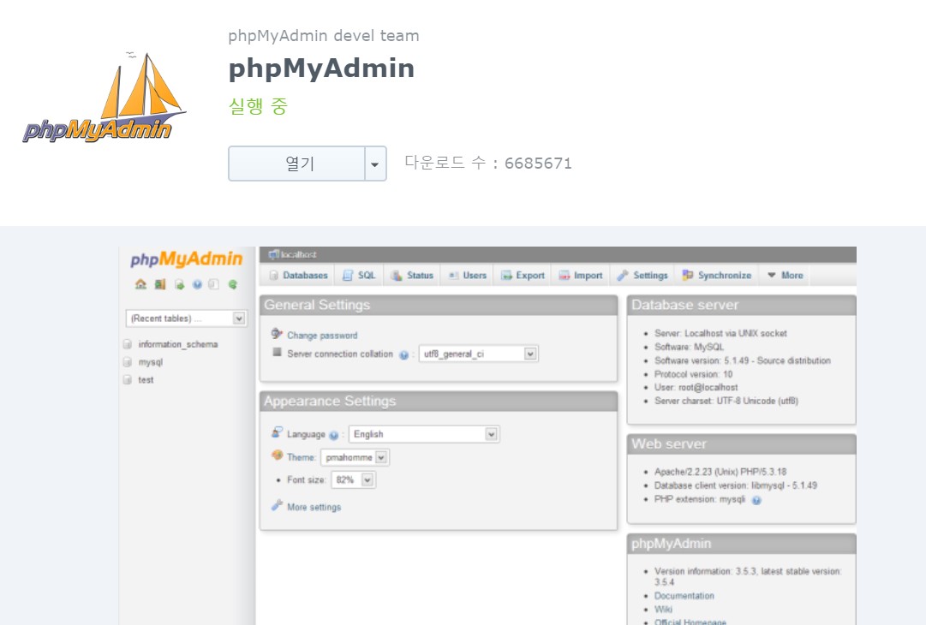Click the 실행 중 status text
Image resolution: width=926 pixels, height=625 pixels.
(258, 106)
